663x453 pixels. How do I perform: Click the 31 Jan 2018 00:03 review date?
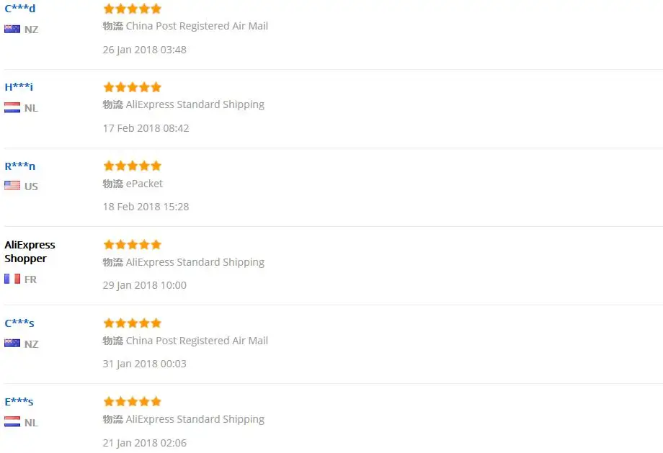[145, 364]
